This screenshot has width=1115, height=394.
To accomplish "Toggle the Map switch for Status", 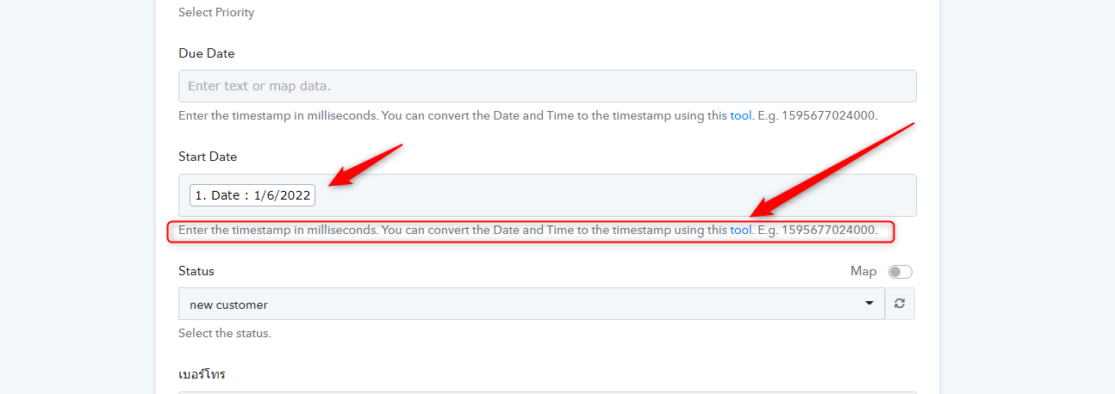I will (900, 272).
